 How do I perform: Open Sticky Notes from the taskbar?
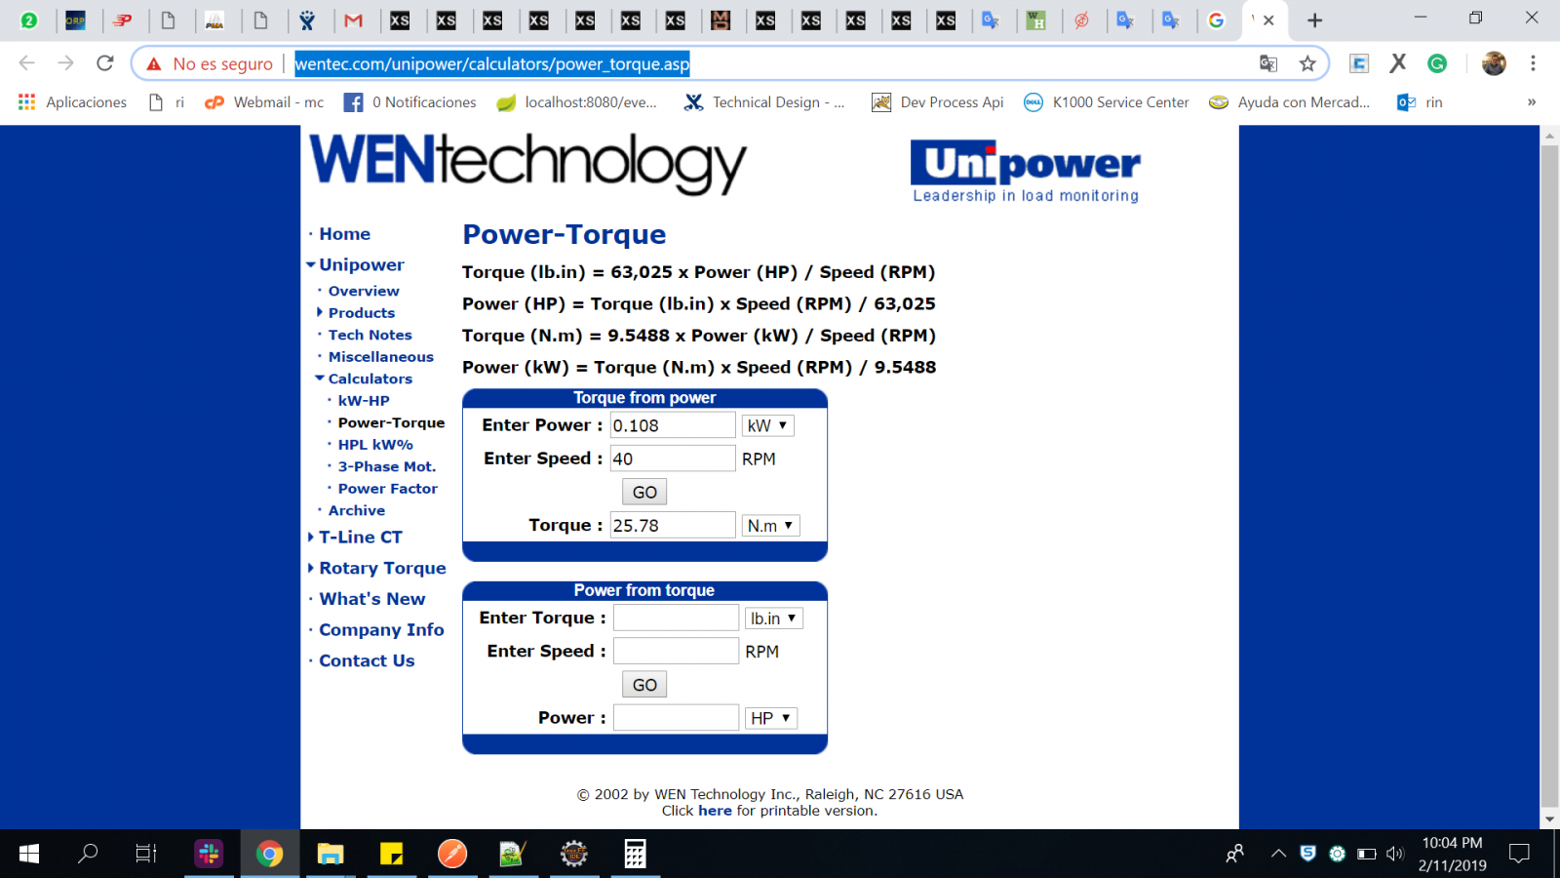pos(391,854)
